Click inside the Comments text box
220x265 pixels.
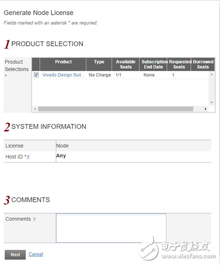click(x=111, y=228)
